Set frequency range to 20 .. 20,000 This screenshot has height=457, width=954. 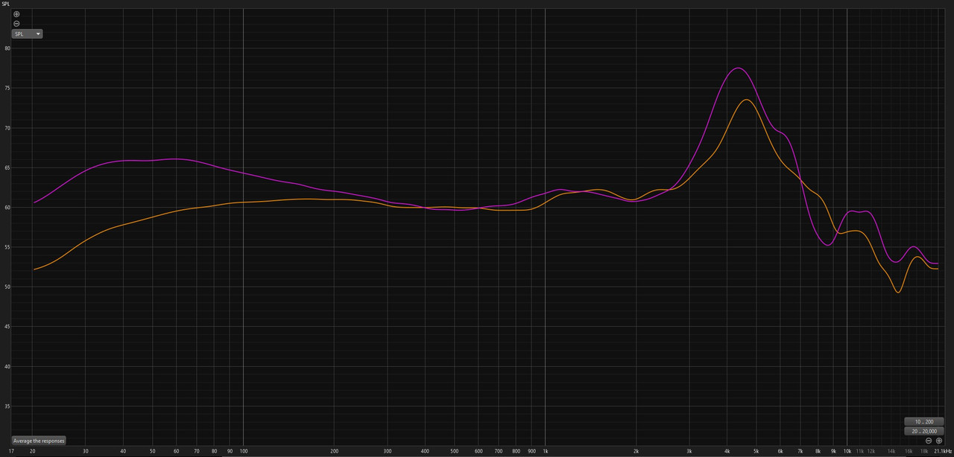pyautogui.click(x=923, y=431)
